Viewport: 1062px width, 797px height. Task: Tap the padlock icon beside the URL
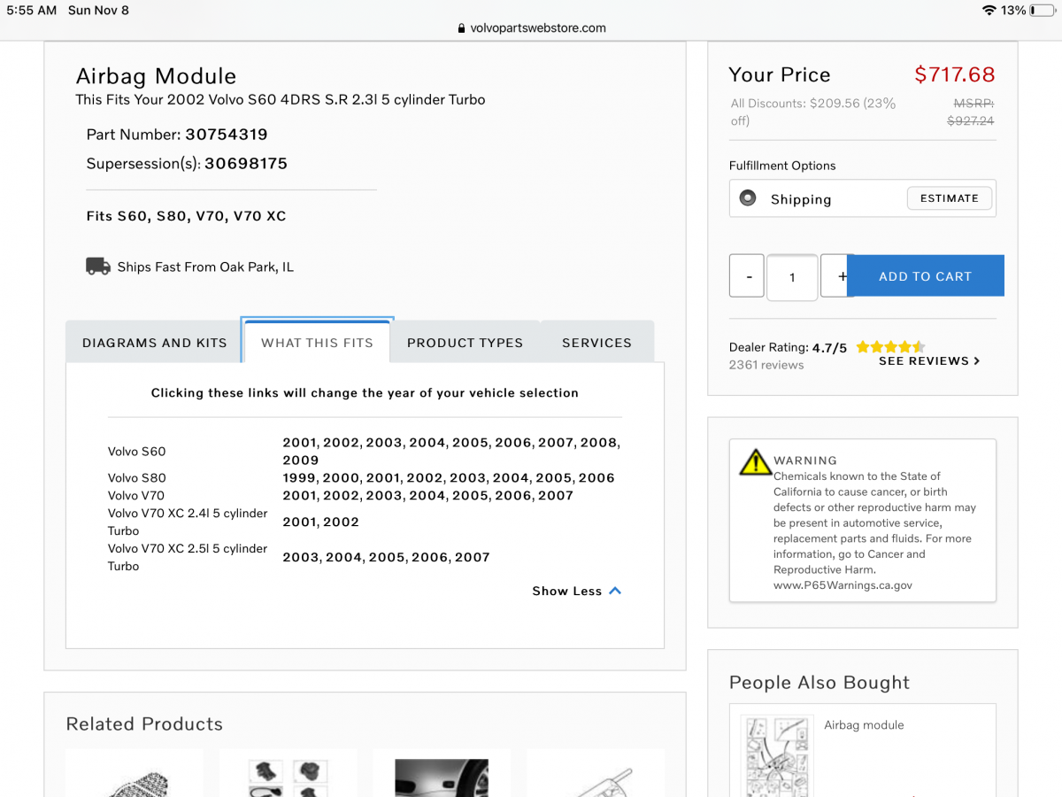coord(461,28)
